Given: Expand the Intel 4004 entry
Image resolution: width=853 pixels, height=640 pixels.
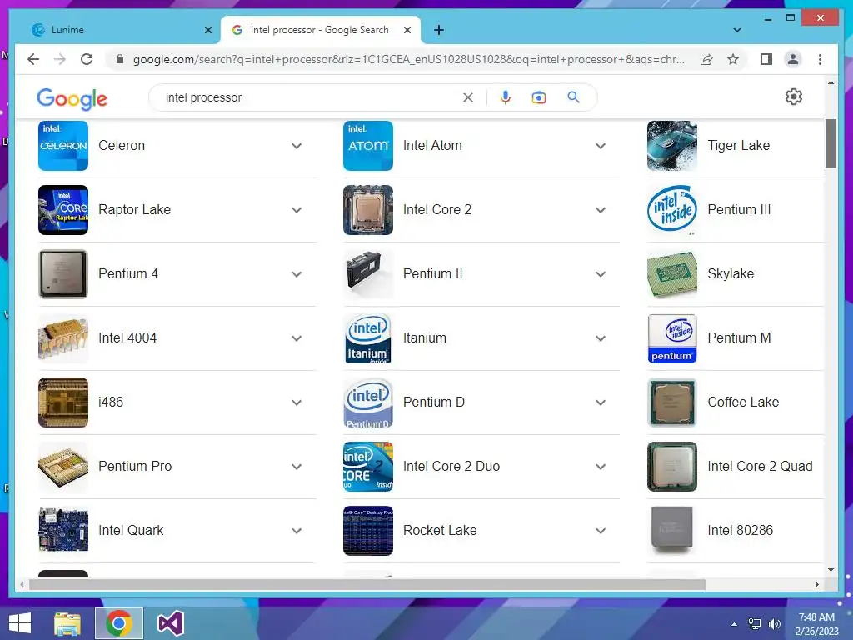Looking at the screenshot, I should (297, 338).
